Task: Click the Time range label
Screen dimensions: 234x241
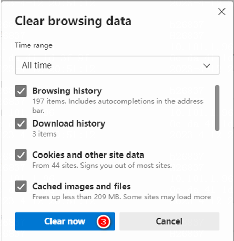Action: tap(34, 45)
